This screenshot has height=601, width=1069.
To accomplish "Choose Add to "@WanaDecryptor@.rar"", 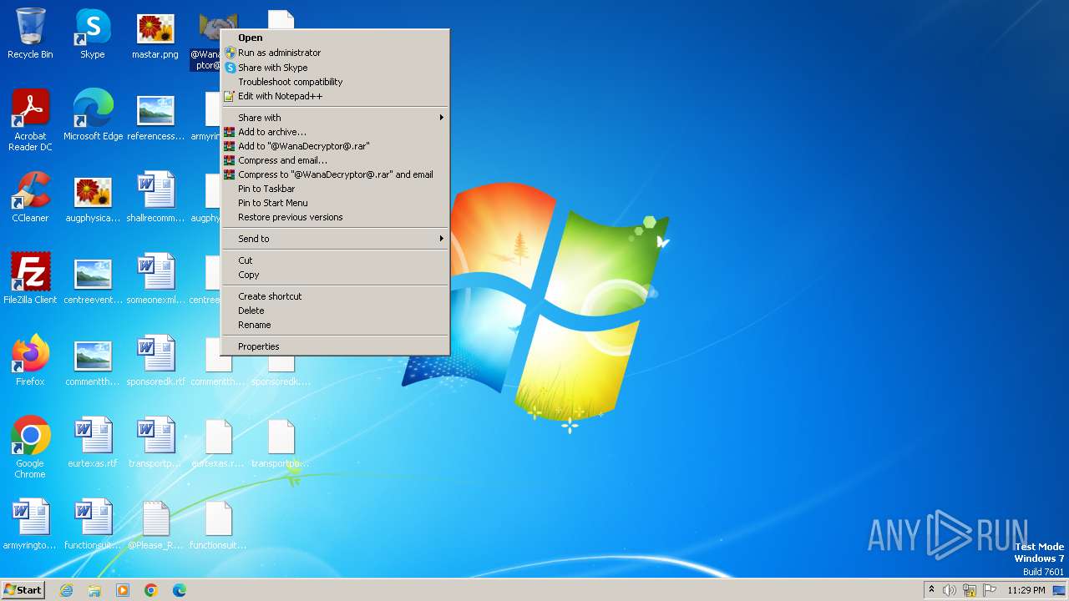I will 335,146.
